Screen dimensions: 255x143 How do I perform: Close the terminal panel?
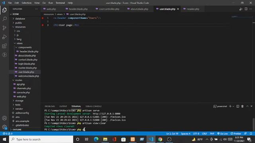point(251,106)
